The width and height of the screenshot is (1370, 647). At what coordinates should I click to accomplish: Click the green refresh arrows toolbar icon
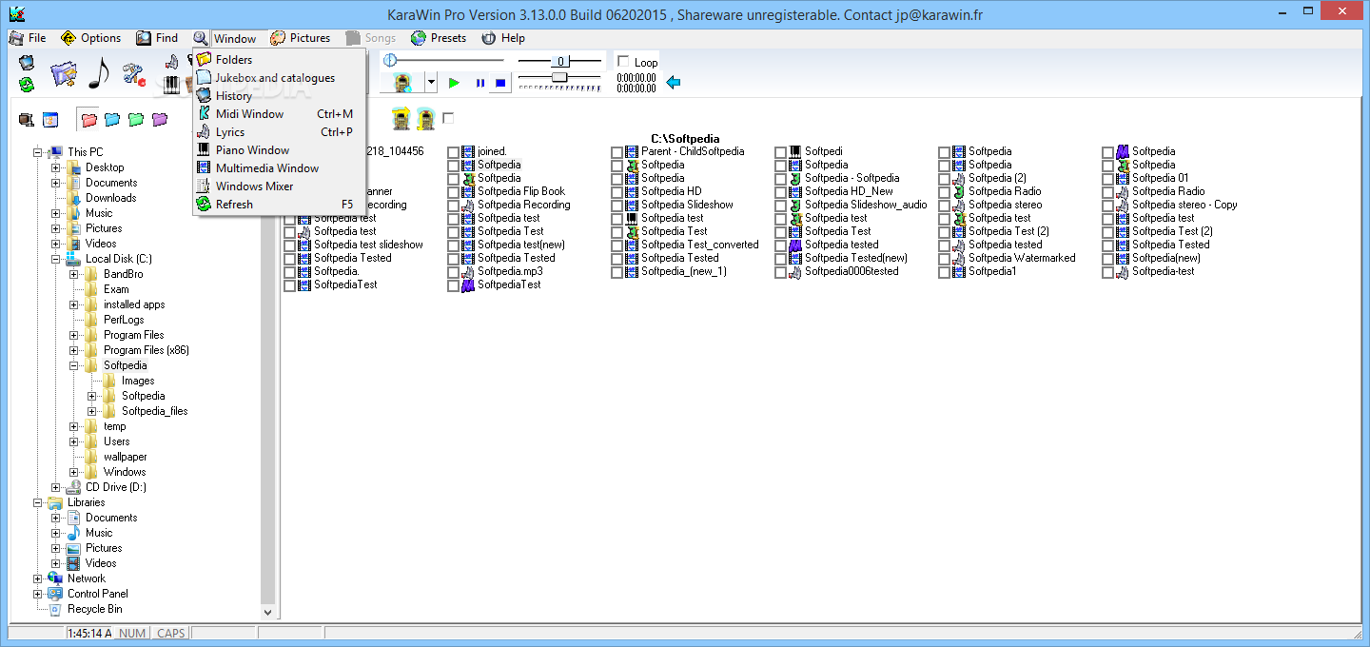(27, 85)
